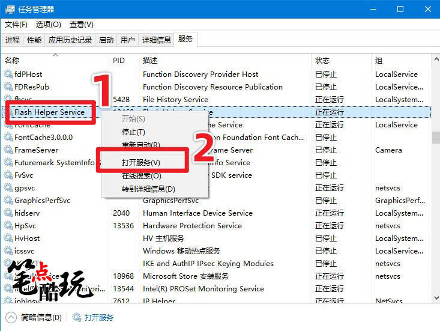Select the FDResPub service row
The height and width of the screenshot is (331, 440).
(x=216, y=87)
